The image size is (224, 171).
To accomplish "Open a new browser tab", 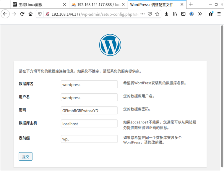I will (x=191, y=4).
